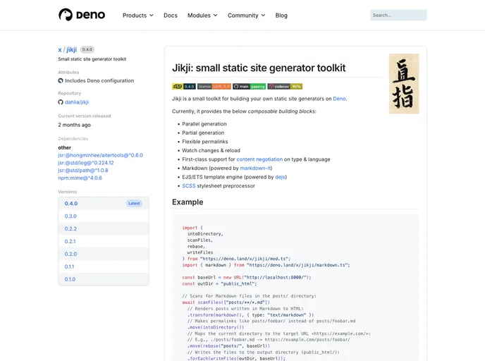
Task: Click the Deno configuration icon under Attributes
Action: click(61, 81)
